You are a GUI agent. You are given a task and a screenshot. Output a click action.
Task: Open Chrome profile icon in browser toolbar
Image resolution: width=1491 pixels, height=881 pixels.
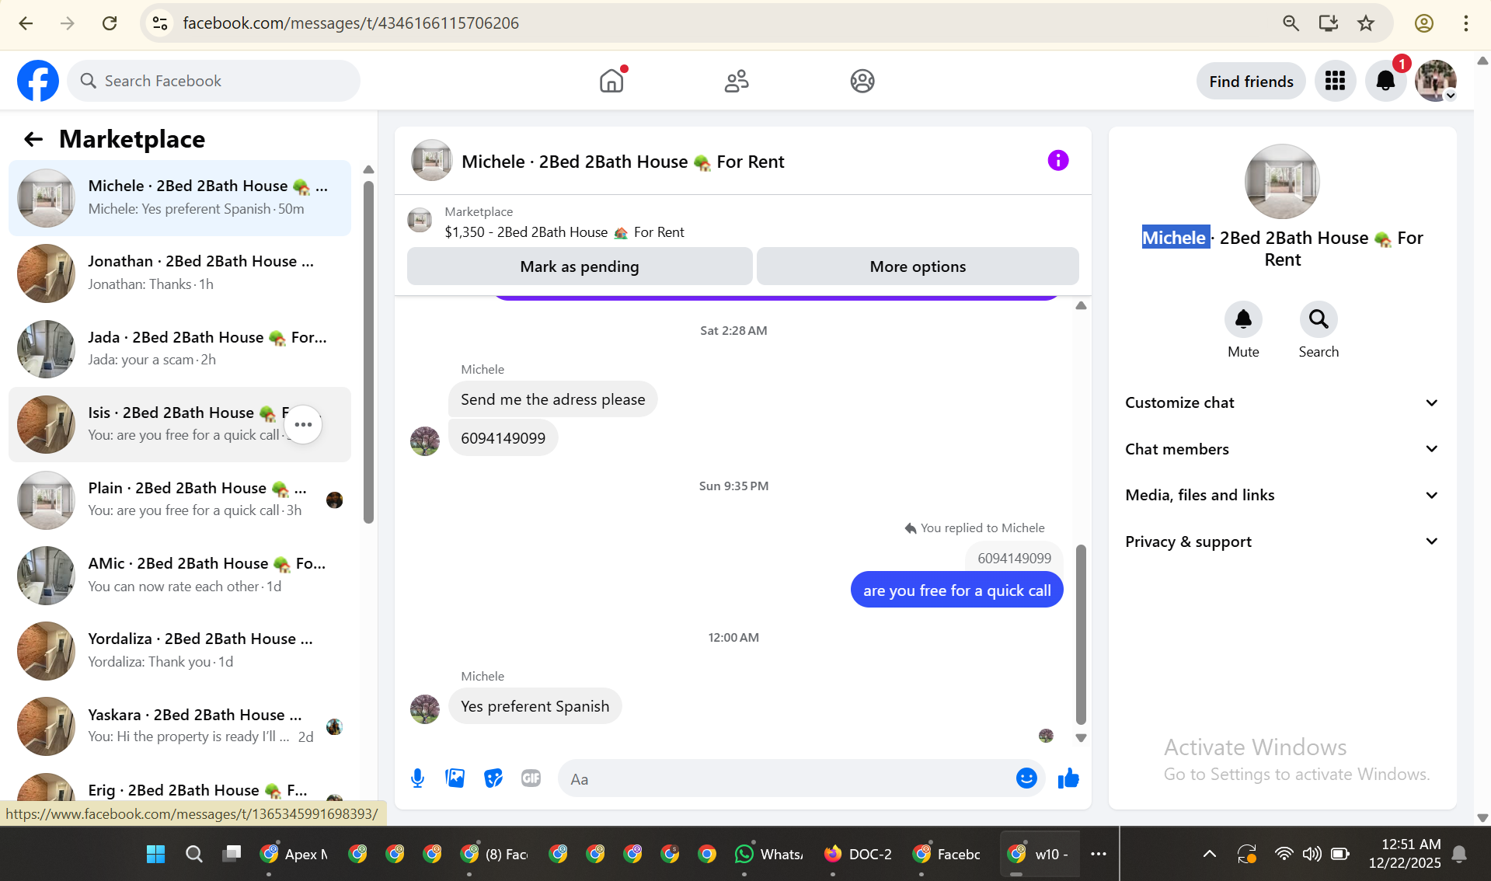tap(1424, 23)
